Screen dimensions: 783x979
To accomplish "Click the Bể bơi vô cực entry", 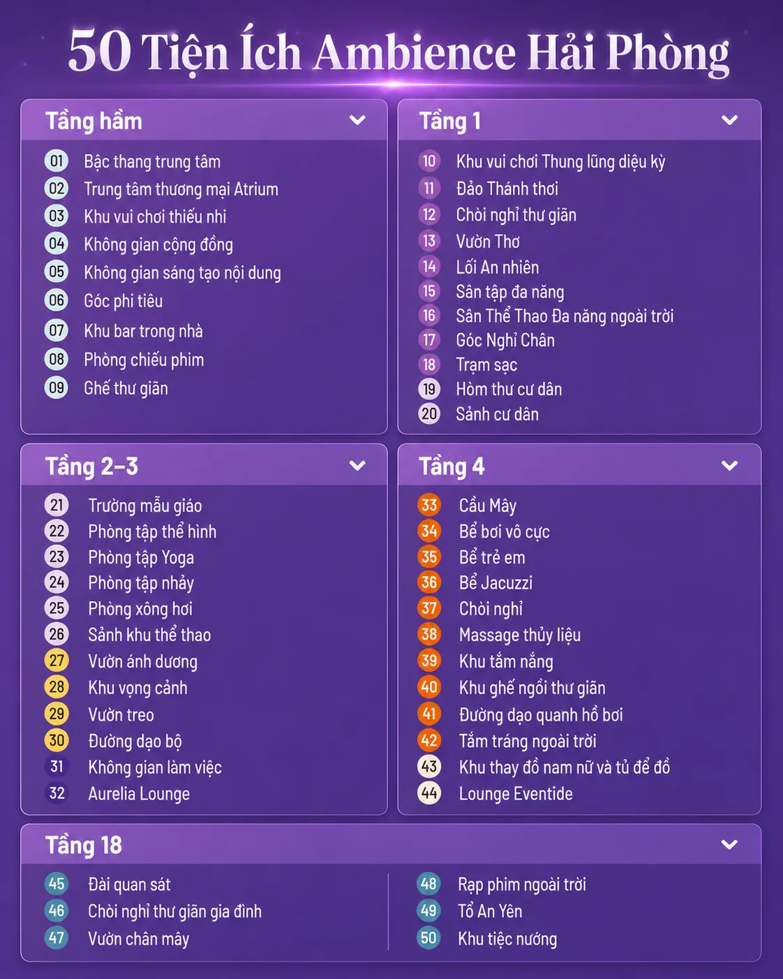I will coord(505,531).
